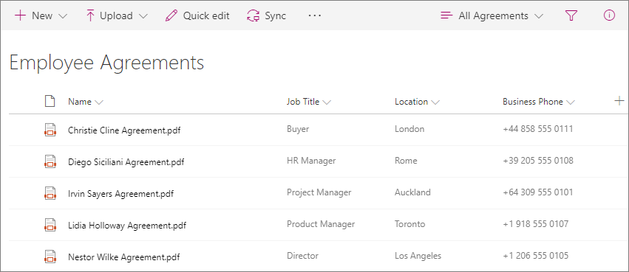Screen dimensions: 629x272
Task: Click phone number +64 309 555 0101
Action: [538, 192]
